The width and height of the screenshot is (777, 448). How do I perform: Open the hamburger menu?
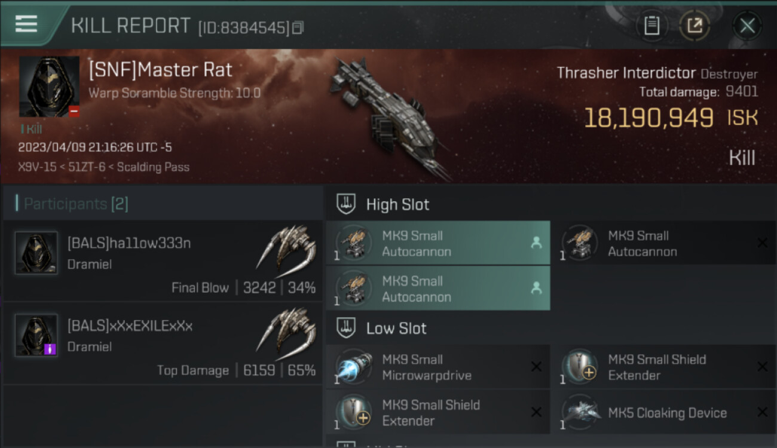pyautogui.click(x=26, y=24)
